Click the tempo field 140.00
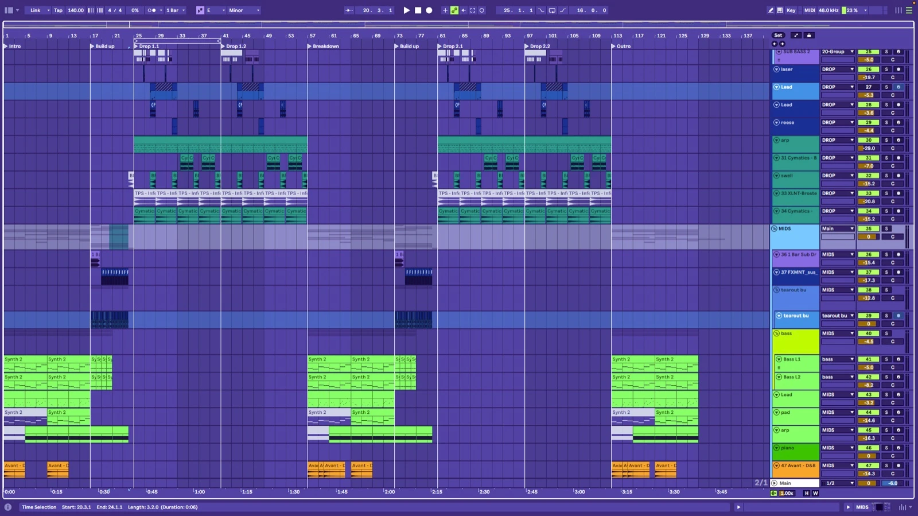 (x=76, y=10)
